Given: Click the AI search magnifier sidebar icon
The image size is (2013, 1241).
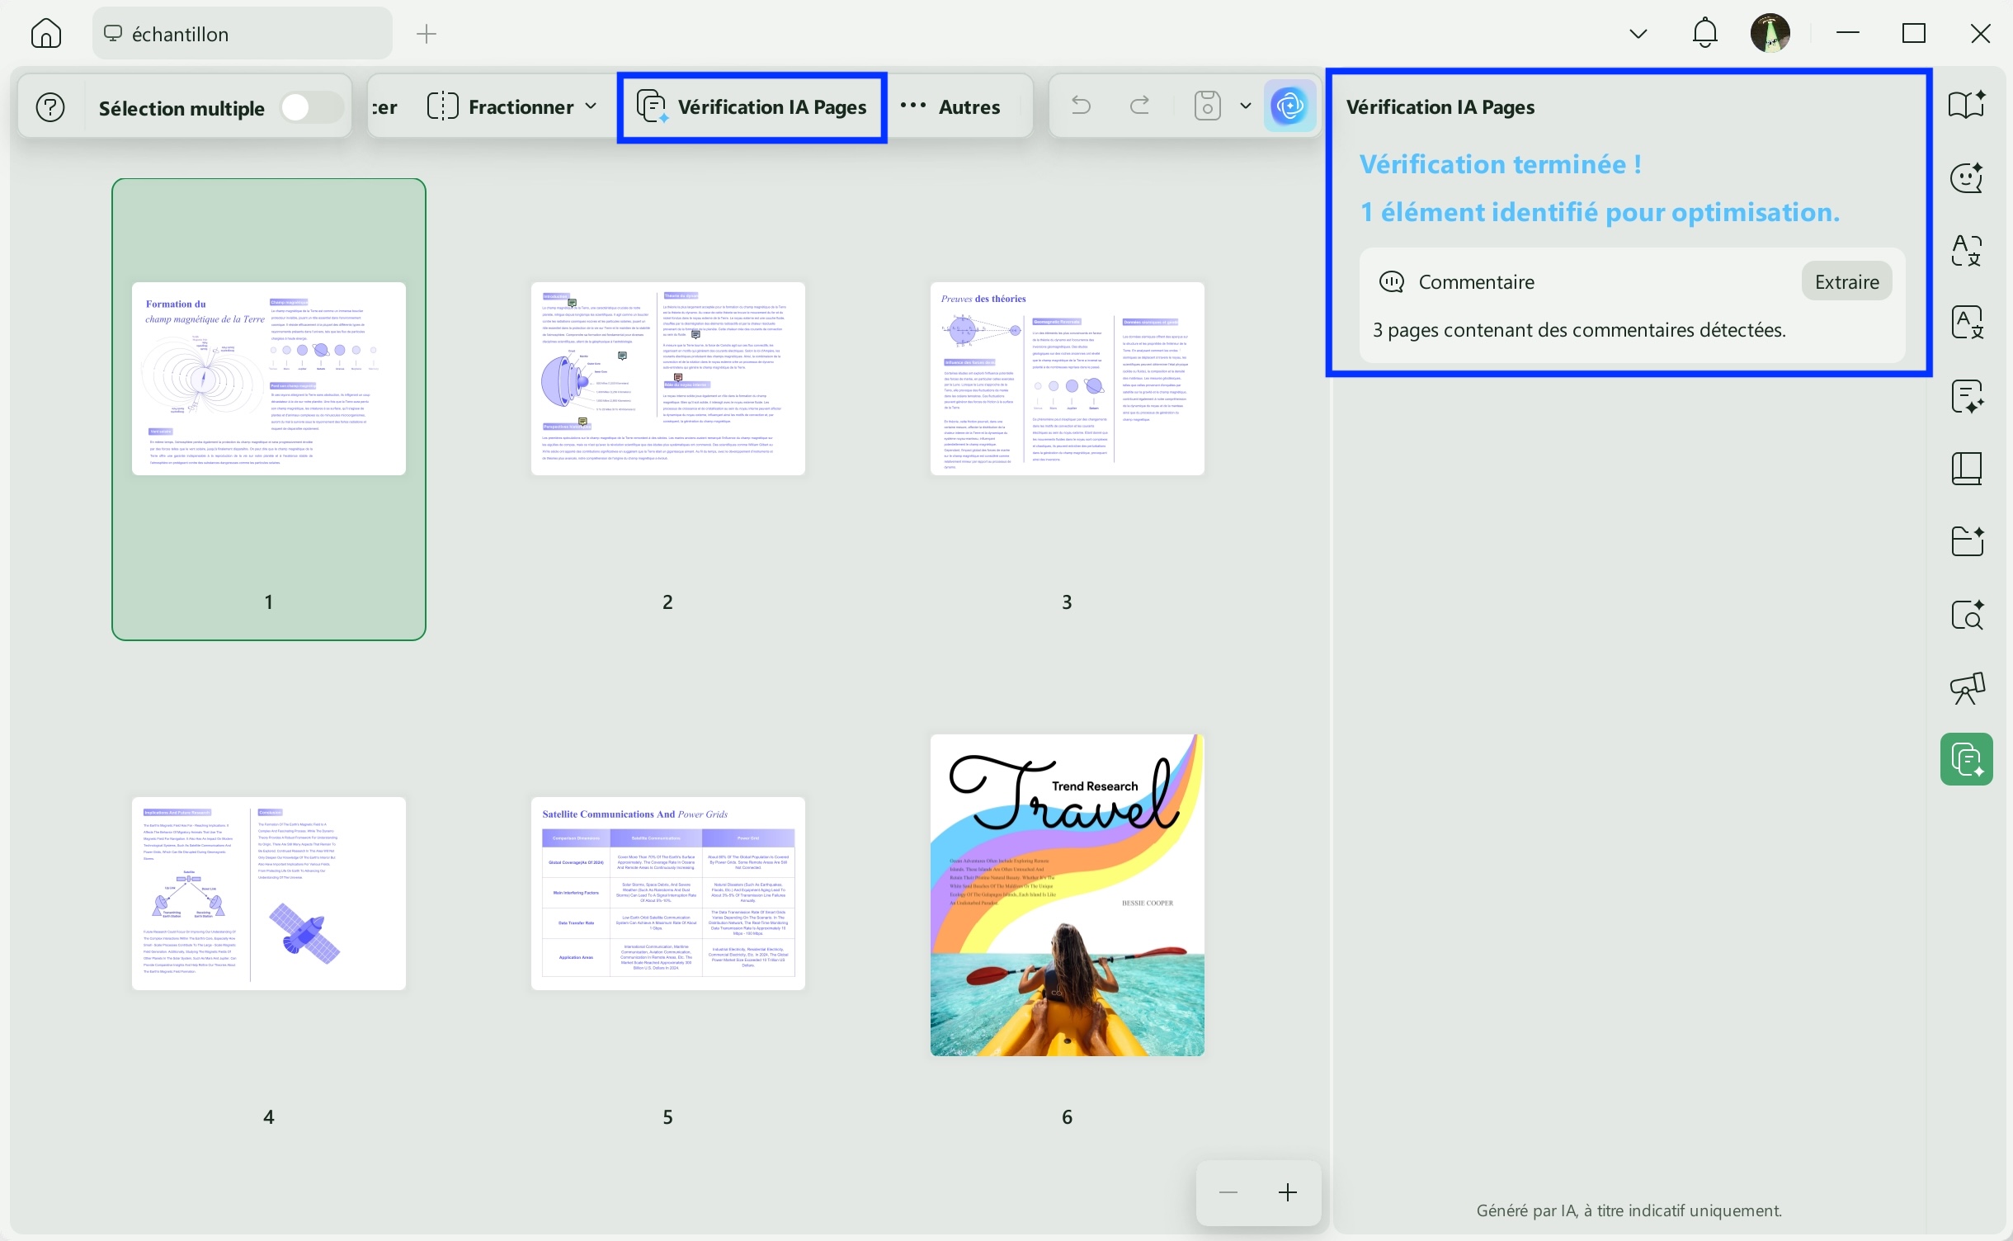Looking at the screenshot, I should [1967, 615].
